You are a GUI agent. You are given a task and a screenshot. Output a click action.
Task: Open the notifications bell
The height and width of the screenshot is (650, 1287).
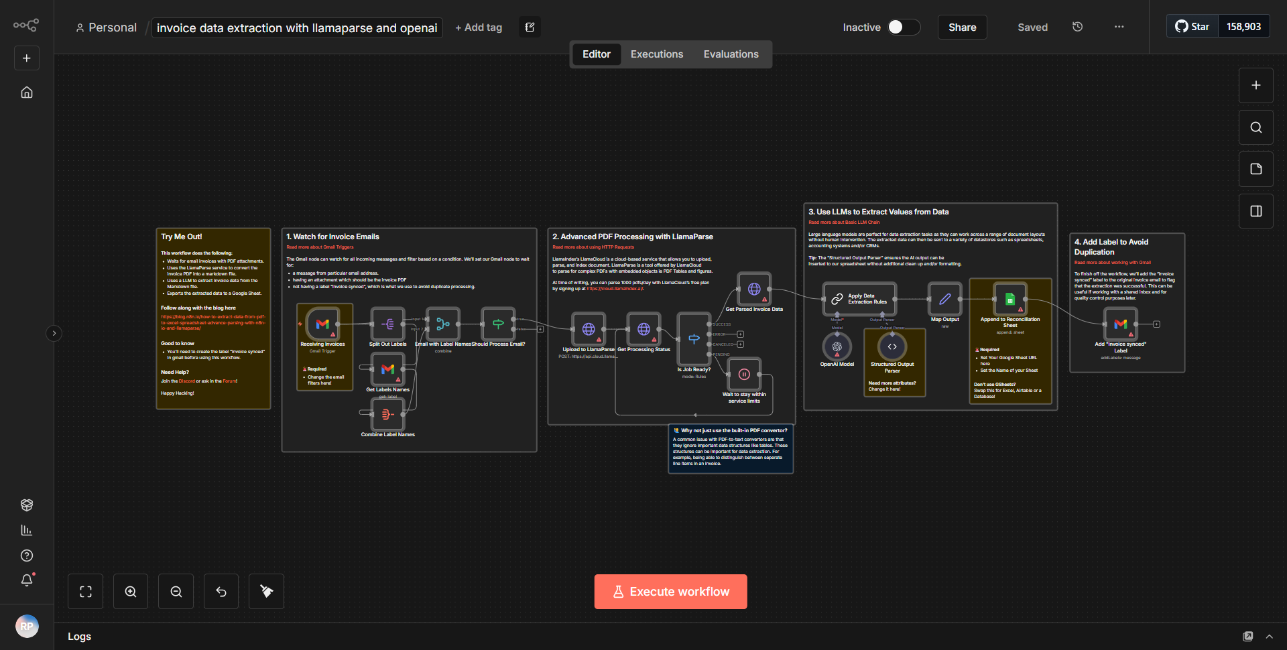click(x=27, y=580)
